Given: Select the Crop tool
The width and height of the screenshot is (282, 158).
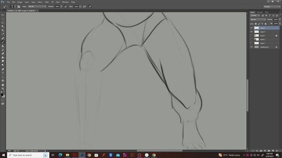Looking at the screenshot, I should (3, 30).
